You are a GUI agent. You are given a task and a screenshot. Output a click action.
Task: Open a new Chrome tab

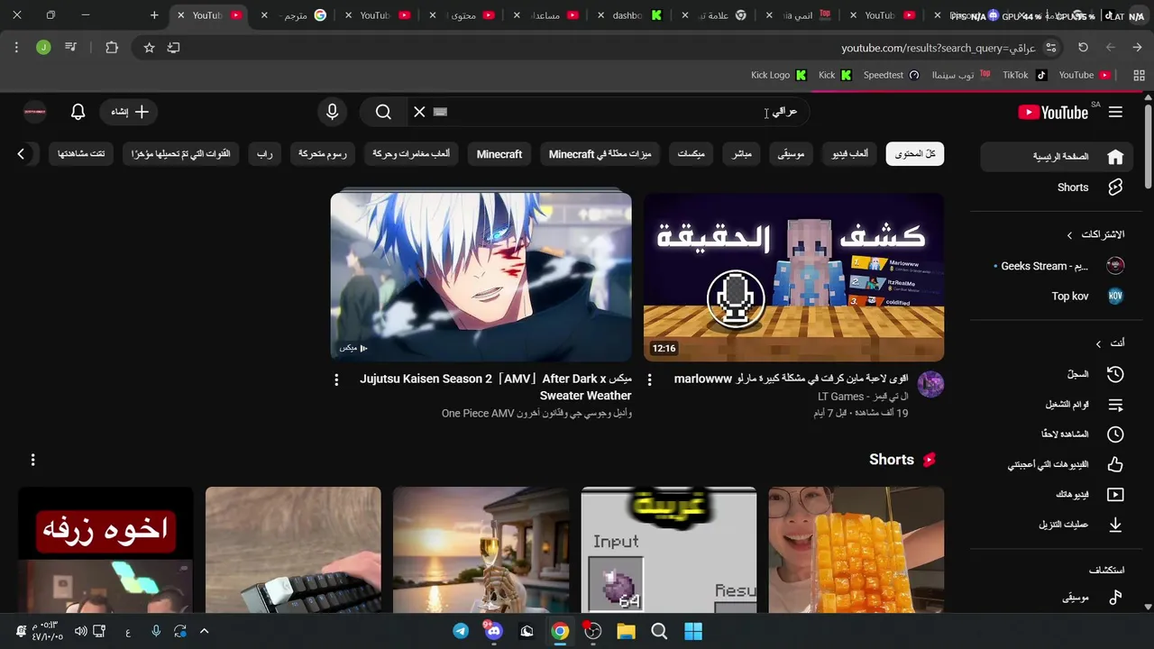tap(154, 15)
